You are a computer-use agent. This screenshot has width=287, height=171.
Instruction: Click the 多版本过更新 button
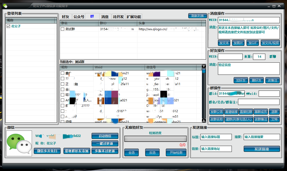tap(105, 151)
